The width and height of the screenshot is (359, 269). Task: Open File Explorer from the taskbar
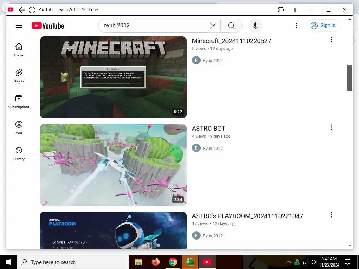tap(138, 262)
